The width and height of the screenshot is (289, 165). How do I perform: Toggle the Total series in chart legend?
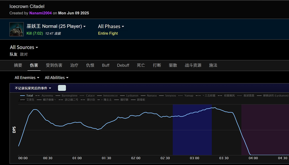[27, 95]
